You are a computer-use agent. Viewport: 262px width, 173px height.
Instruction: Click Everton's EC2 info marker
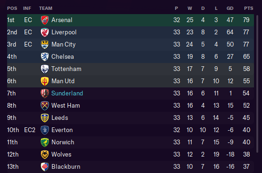point(30,130)
